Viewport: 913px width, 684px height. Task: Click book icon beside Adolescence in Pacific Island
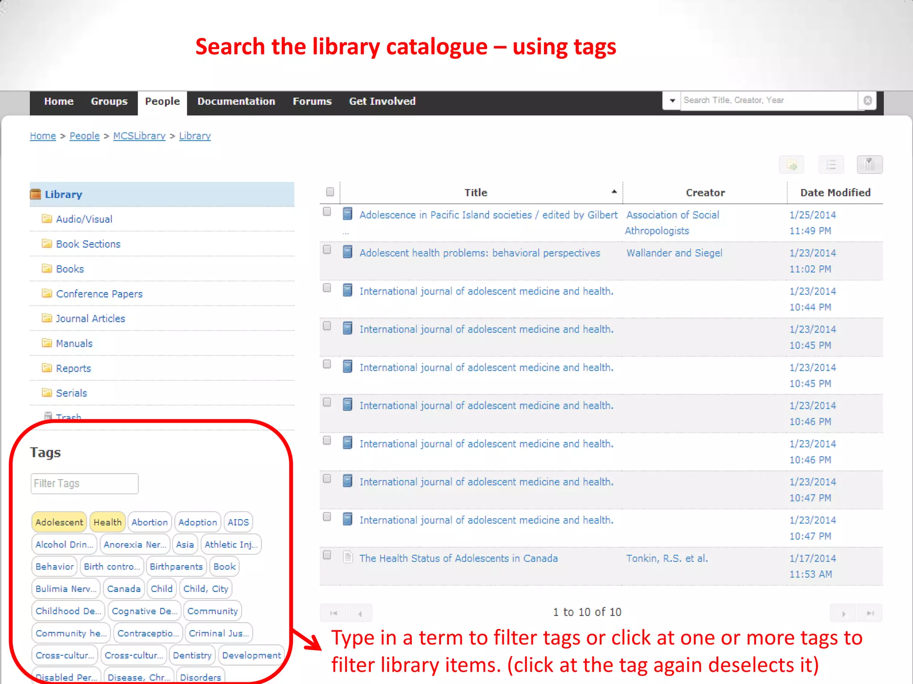click(348, 214)
